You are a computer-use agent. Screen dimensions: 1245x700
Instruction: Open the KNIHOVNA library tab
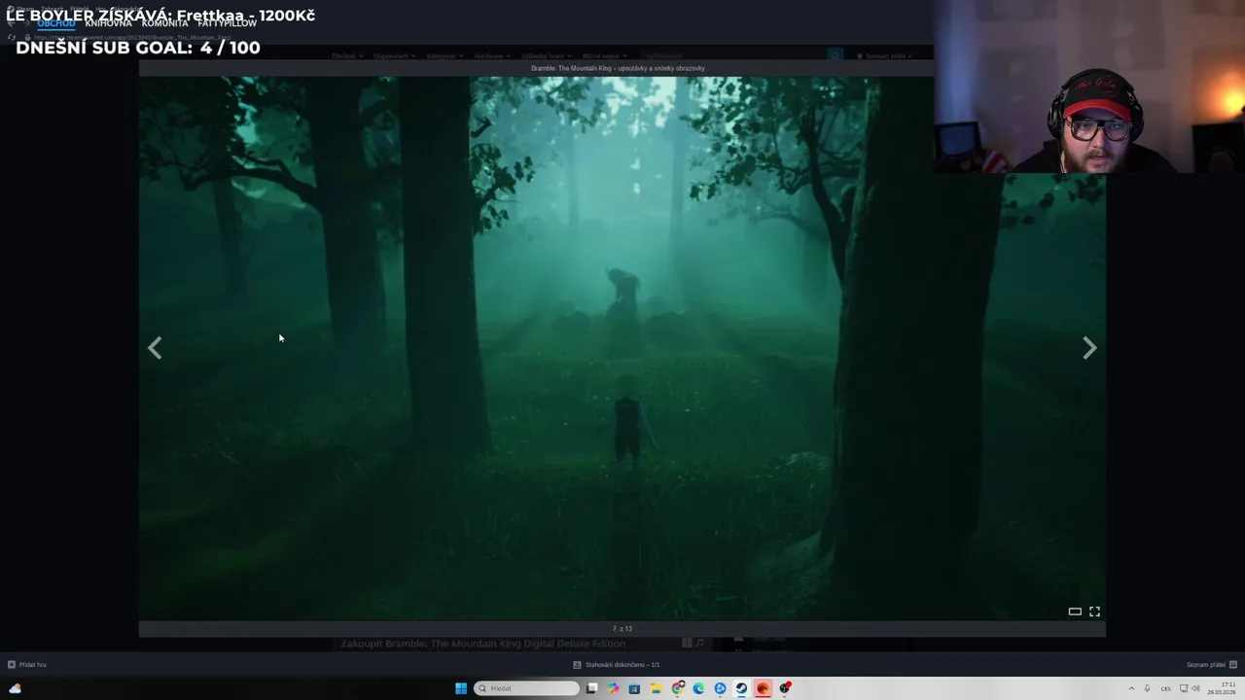pos(108,23)
